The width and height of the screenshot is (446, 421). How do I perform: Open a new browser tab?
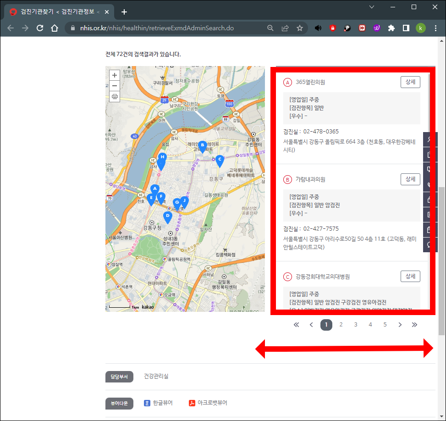click(x=124, y=11)
